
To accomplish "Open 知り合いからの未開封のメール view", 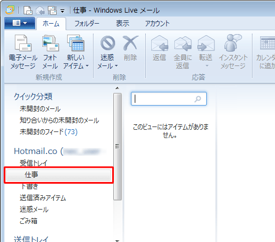I will 59,120.
